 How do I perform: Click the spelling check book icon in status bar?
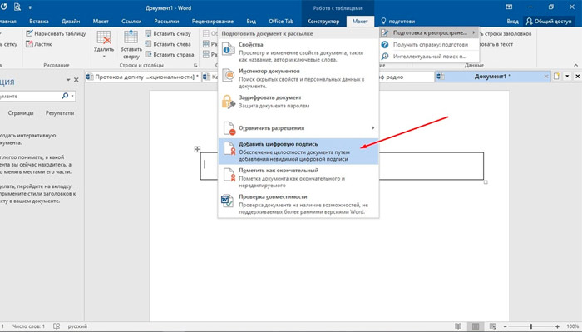pos(57,326)
